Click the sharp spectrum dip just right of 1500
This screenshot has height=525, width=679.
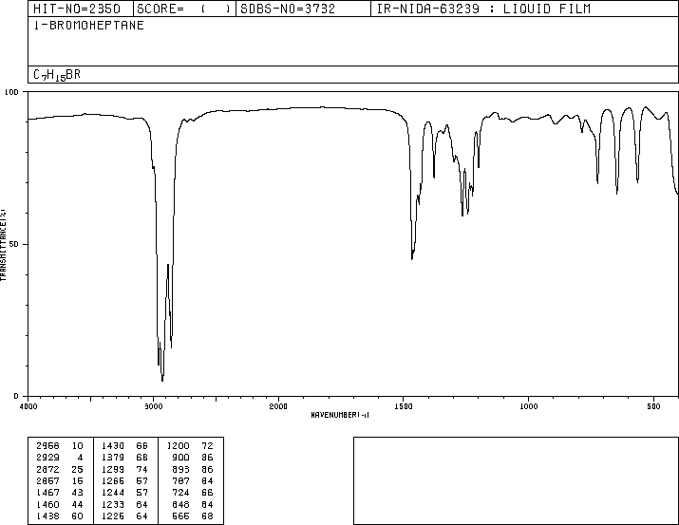412,258
